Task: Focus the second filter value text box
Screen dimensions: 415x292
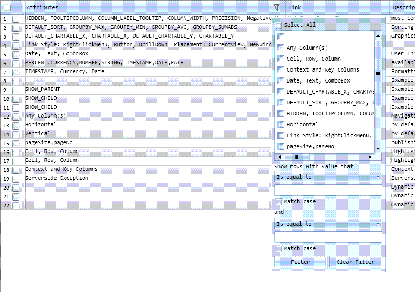Action: click(x=328, y=237)
